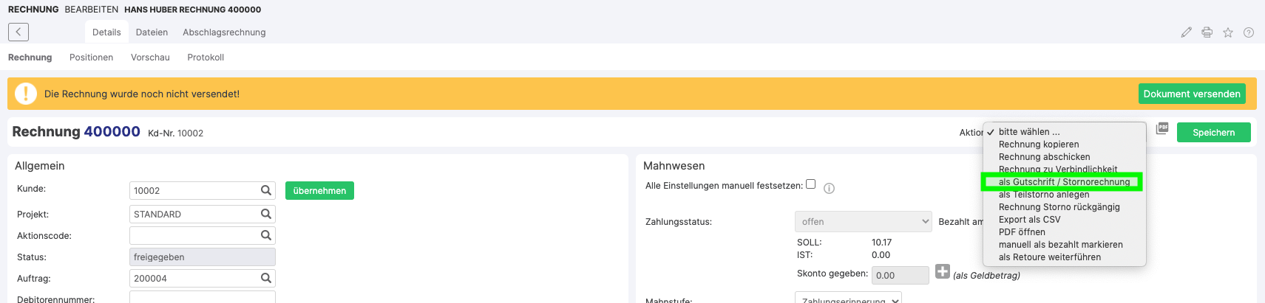
Task: Click the 'Dokument versenden' button
Action: [x=1191, y=94]
